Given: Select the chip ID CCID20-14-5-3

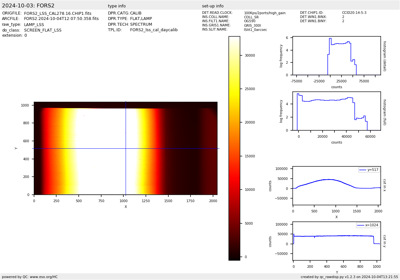Looking at the screenshot, I should [354, 13].
